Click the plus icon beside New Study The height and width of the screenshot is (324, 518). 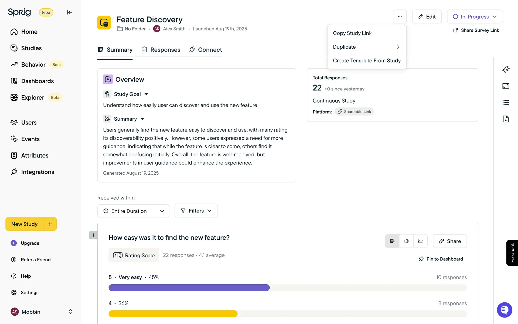point(50,224)
